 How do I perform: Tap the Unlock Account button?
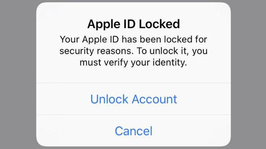pyautogui.click(x=133, y=99)
